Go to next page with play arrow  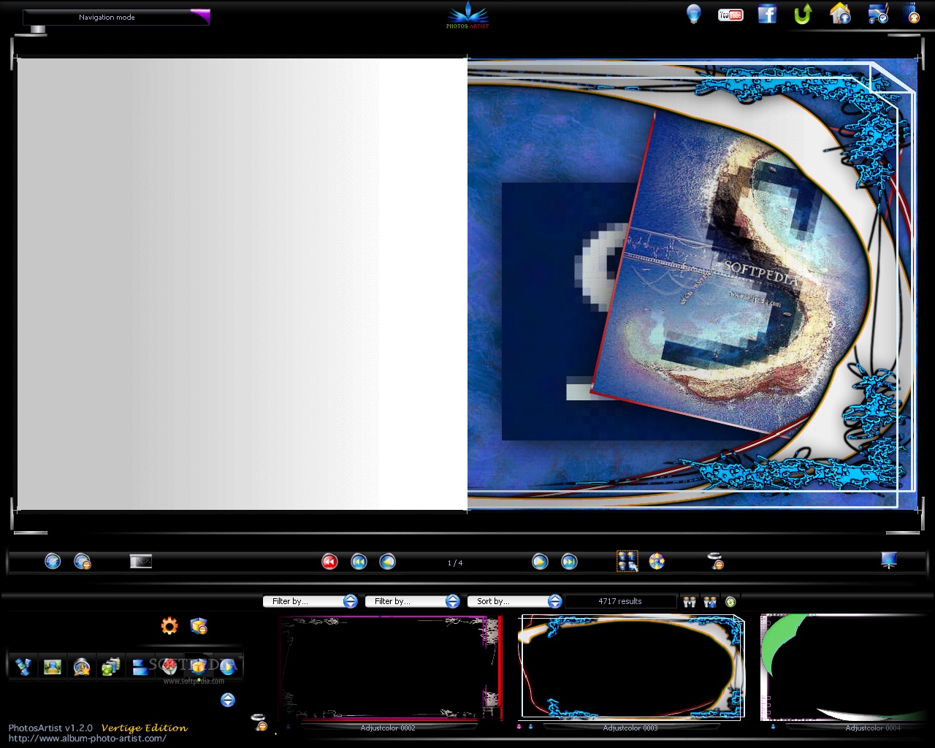point(540,561)
